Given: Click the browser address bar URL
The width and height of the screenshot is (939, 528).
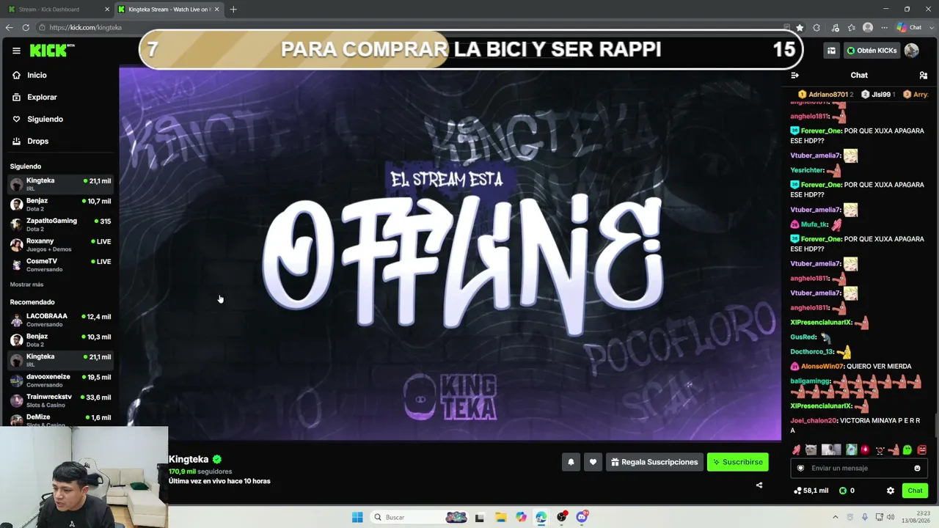Looking at the screenshot, I should pyautogui.click(x=85, y=28).
